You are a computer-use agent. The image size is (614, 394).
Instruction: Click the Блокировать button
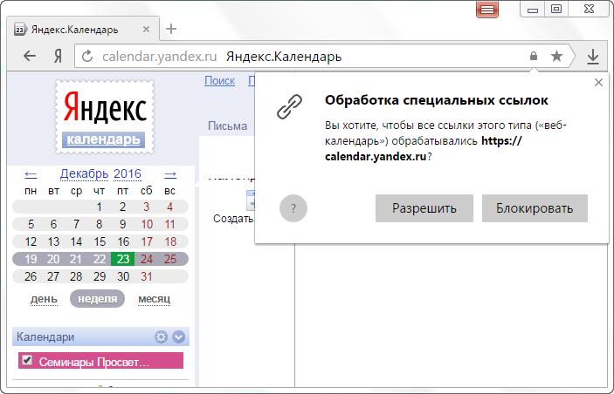point(535,208)
